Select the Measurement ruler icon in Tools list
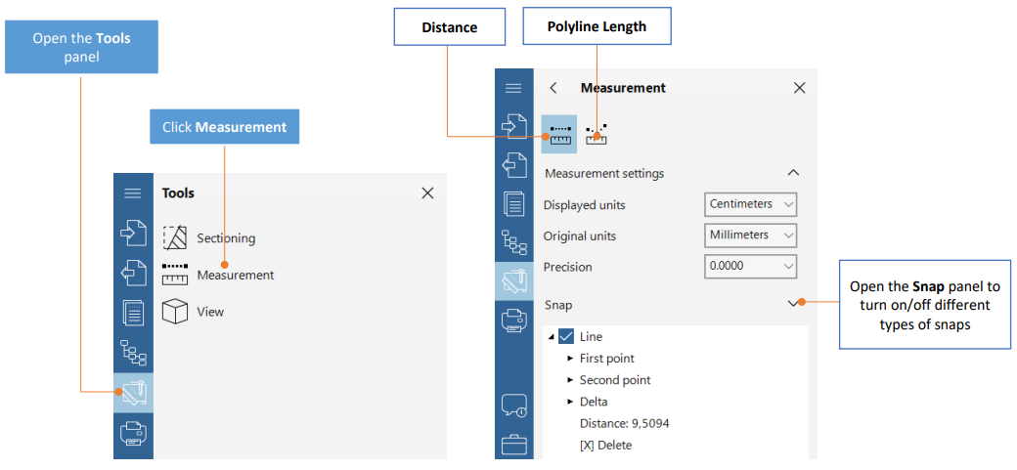The width and height of the screenshot is (1017, 470). (175, 275)
